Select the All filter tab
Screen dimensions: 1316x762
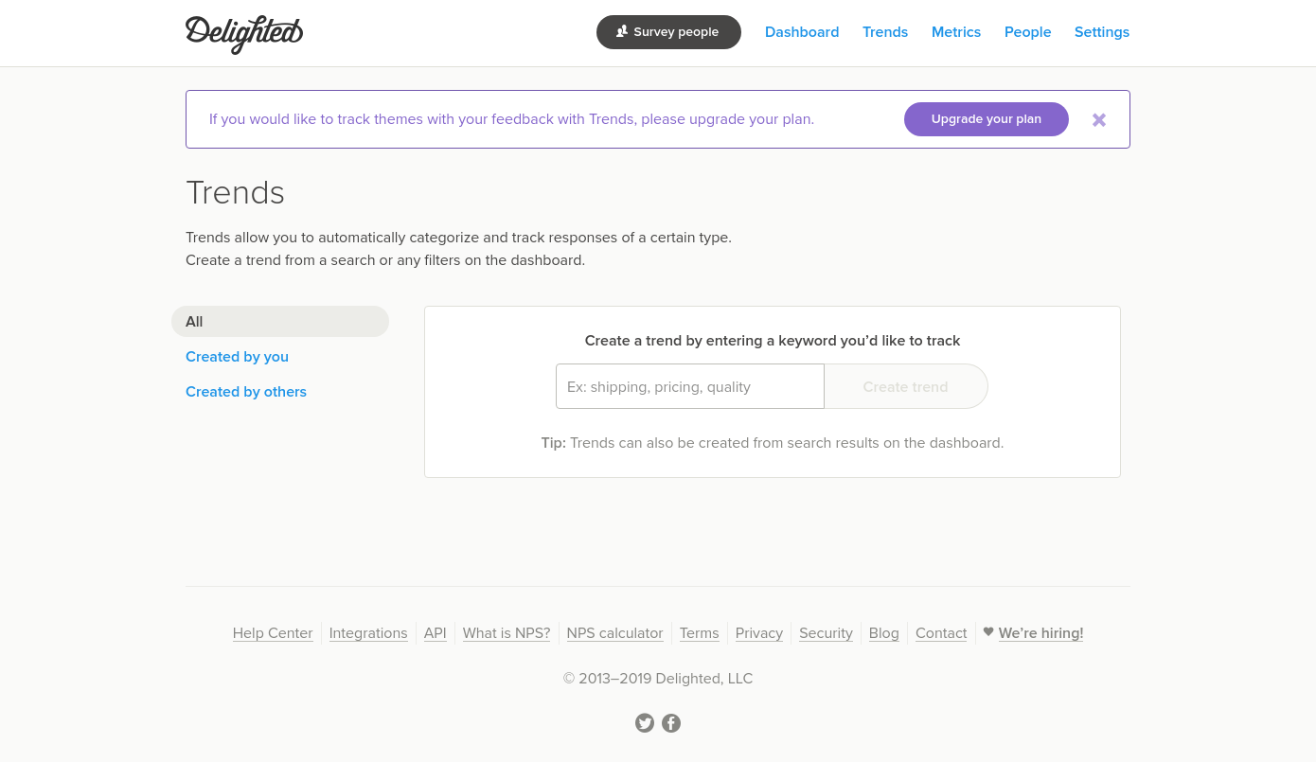[x=280, y=322]
